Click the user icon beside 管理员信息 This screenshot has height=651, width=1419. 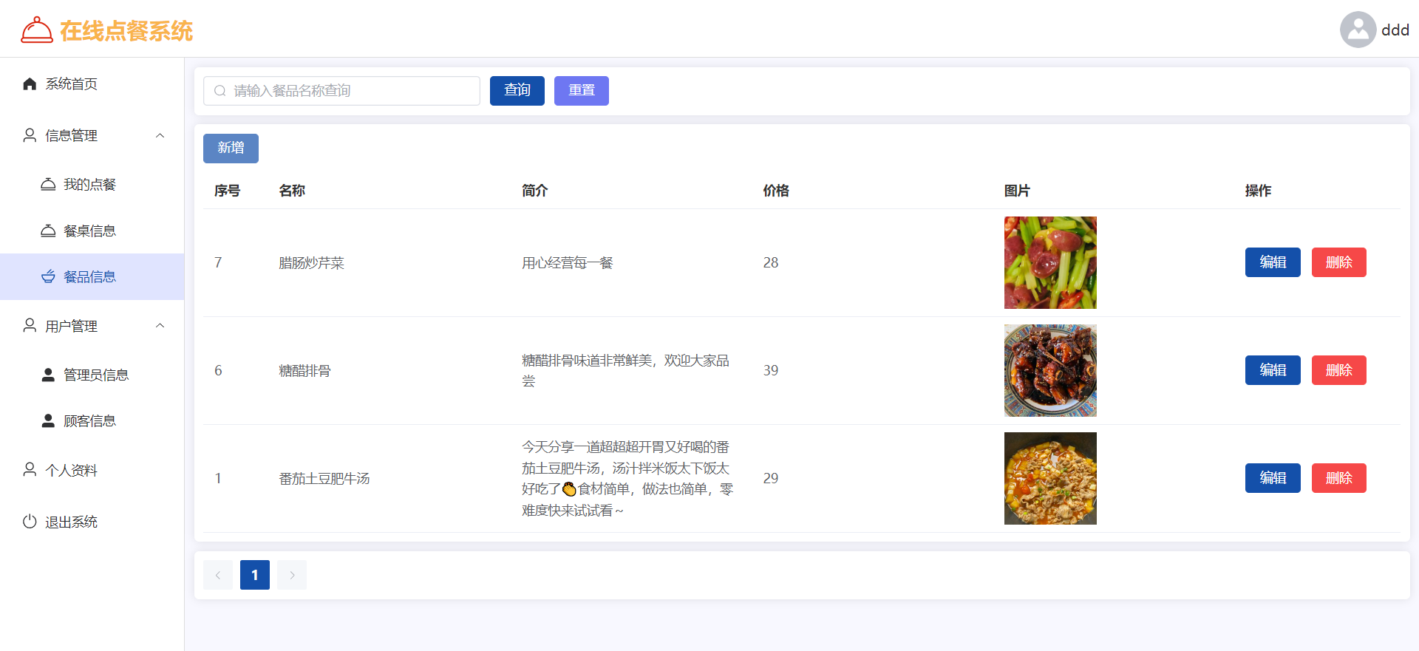[x=48, y=375]
